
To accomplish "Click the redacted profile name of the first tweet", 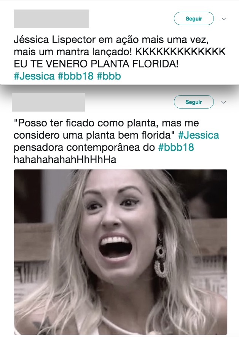I will tap(51, 19).
